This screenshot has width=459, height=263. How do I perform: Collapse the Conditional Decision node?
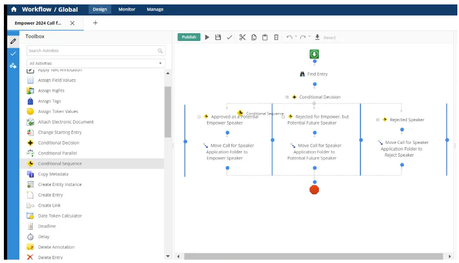coord(287,97)
